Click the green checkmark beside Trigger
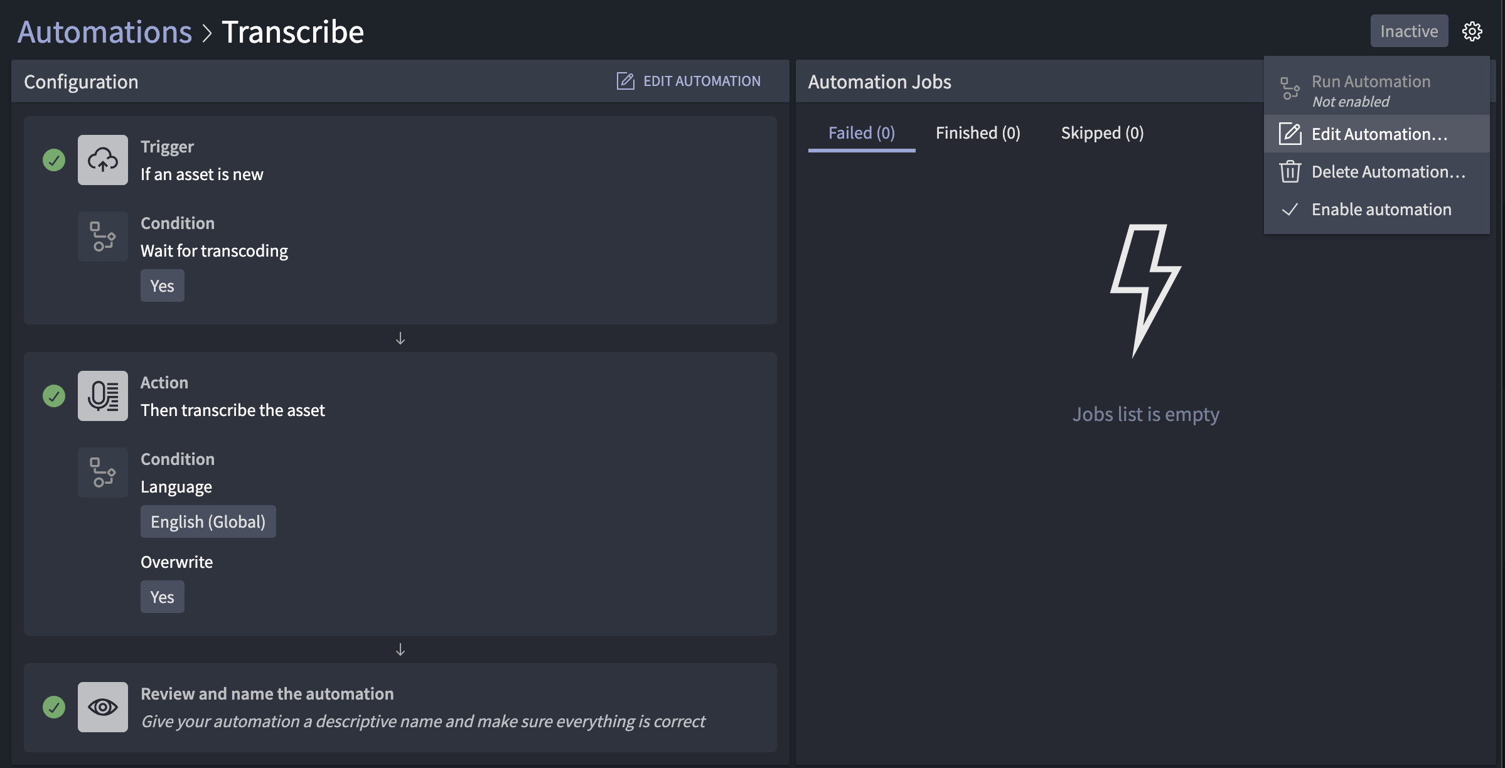The image size is (1505, 768). pyautogui.click(x=54, y=160)
